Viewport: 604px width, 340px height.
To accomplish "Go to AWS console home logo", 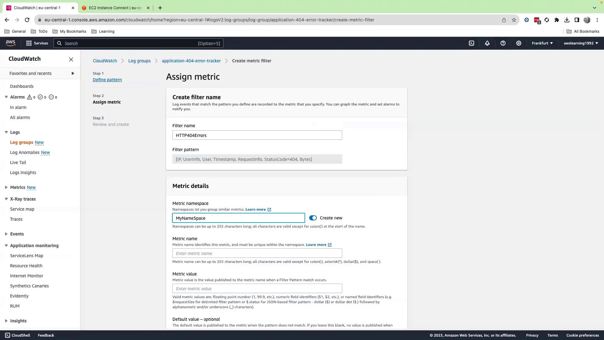I will point(10,43).
